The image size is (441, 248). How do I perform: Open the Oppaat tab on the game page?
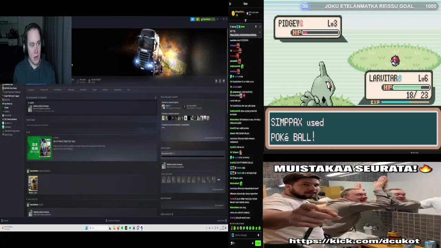(x=94, y=90)
